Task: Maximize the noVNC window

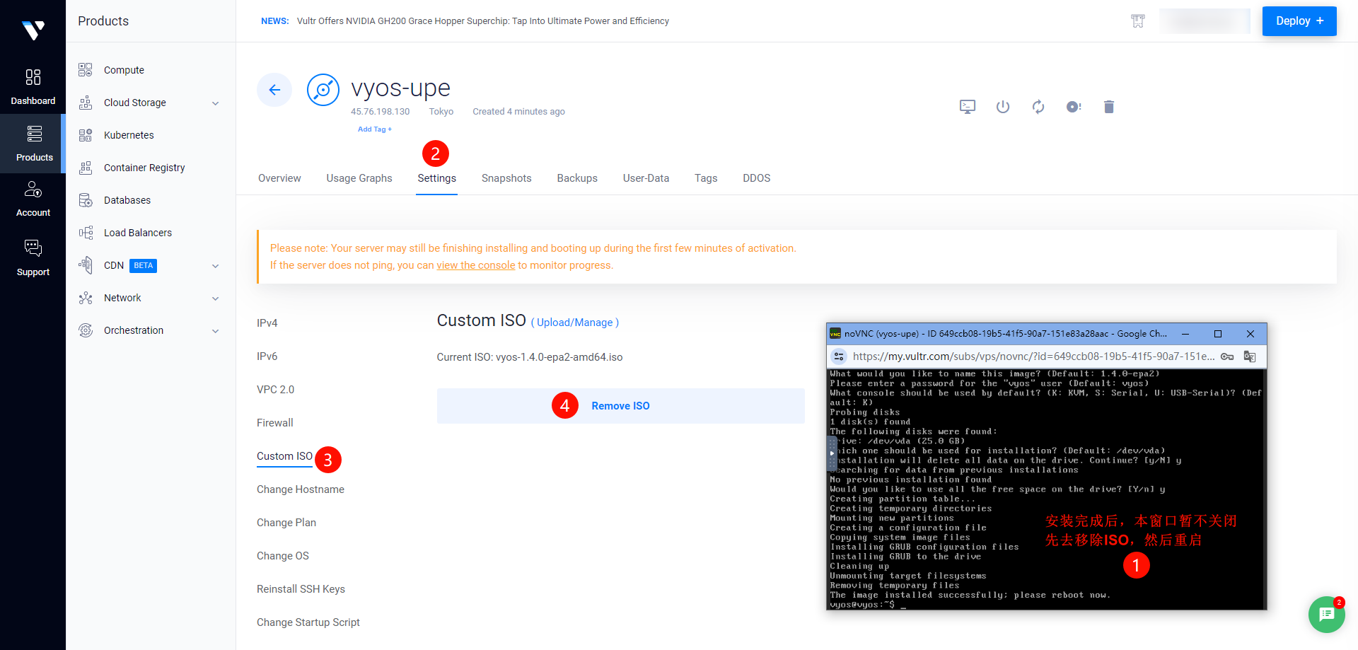Action: pyautogui.click(x=1218, y=334)
